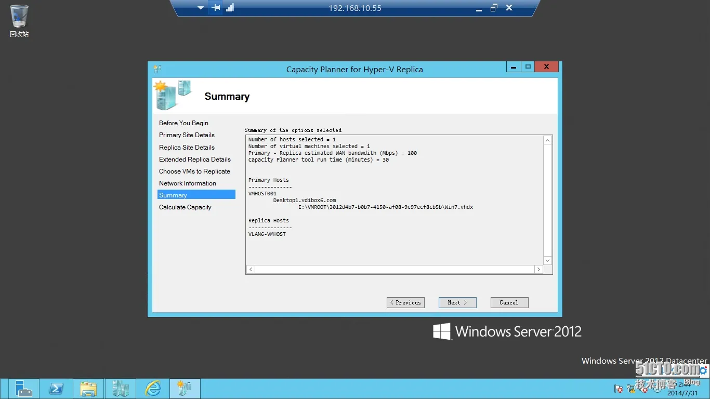Click the WAN bandwidth = 100 line

333,153
